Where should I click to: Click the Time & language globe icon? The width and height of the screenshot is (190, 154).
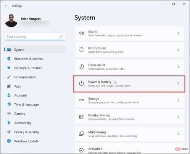point(9,104)
